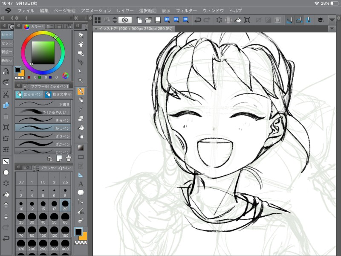341x256 pixels.
Task: Click the Clip Studio spiral button
Action: tap(125, 20)
